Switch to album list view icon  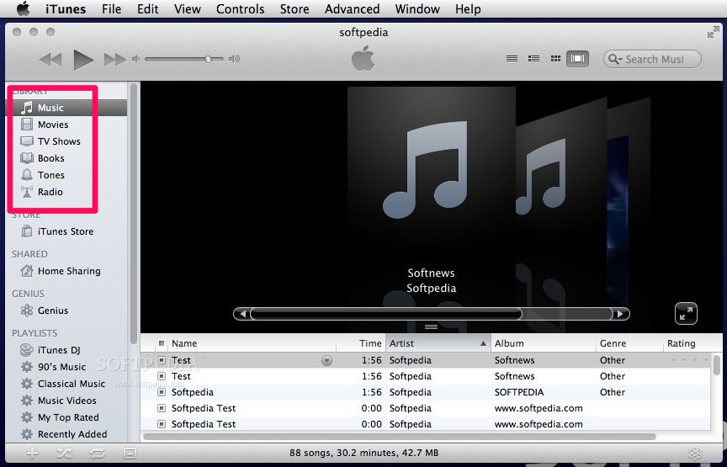pos(533,59)
